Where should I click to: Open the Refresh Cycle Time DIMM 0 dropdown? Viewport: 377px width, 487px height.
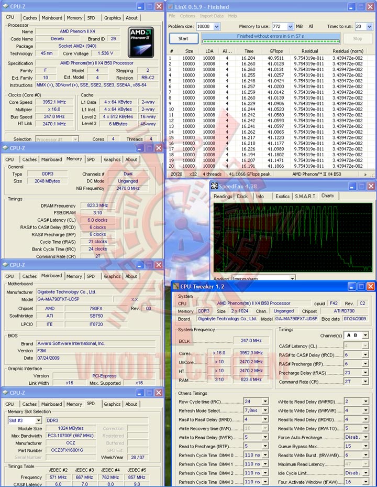pyautogui.click(x=265, y=455)
